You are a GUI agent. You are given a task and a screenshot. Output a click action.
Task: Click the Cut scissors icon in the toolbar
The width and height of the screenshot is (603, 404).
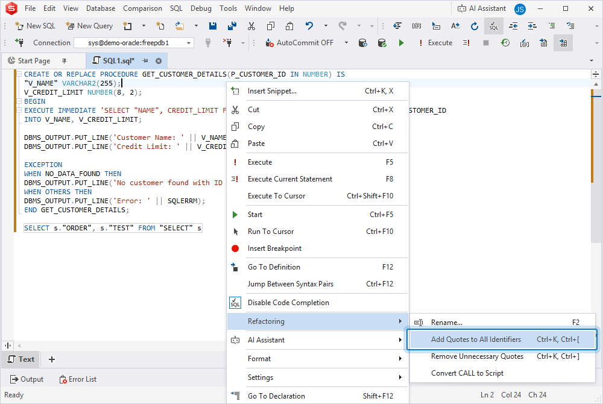click(x=251, y=26)
